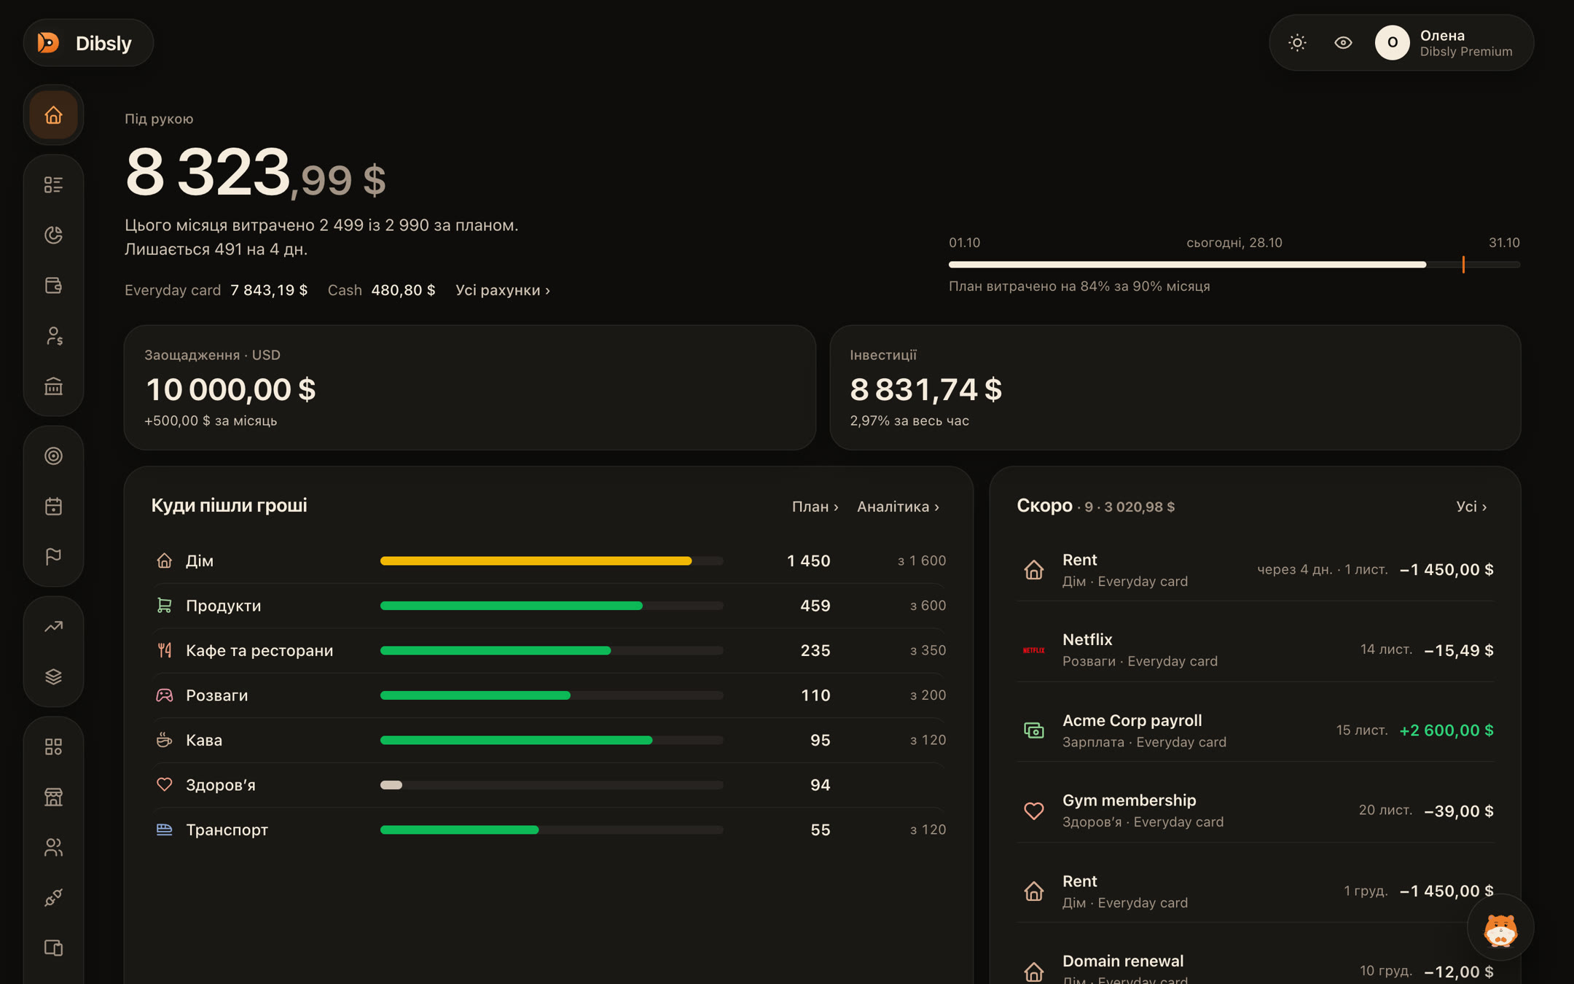1574x984 pixels.
Task: Select the Cash account balance
Action: click(x=381, y=290)
